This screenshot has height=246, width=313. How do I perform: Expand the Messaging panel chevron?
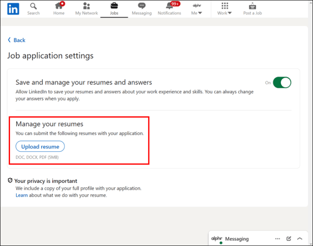click(x=300, y=239)
